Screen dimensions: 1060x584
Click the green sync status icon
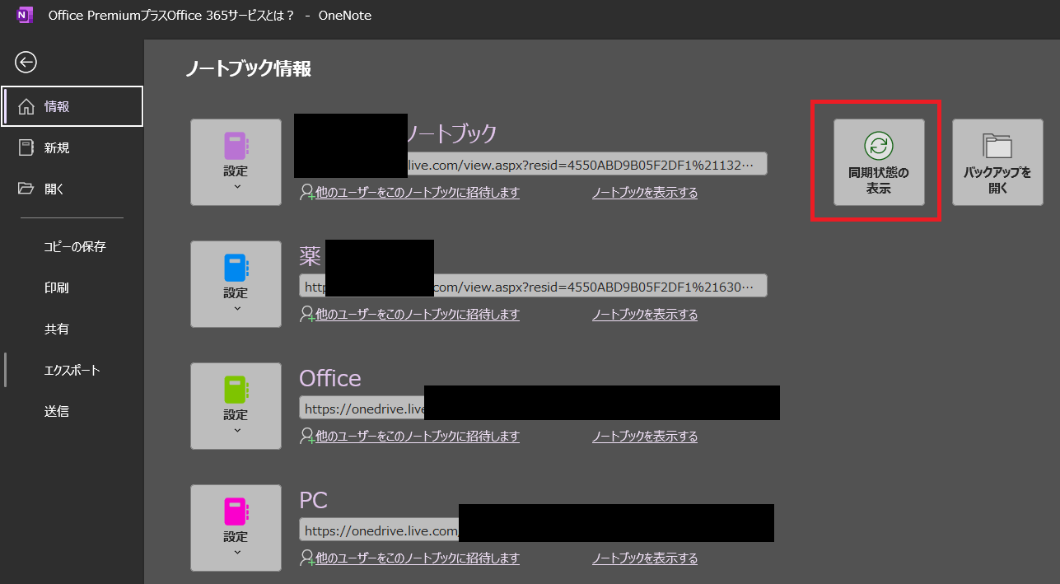879,146
